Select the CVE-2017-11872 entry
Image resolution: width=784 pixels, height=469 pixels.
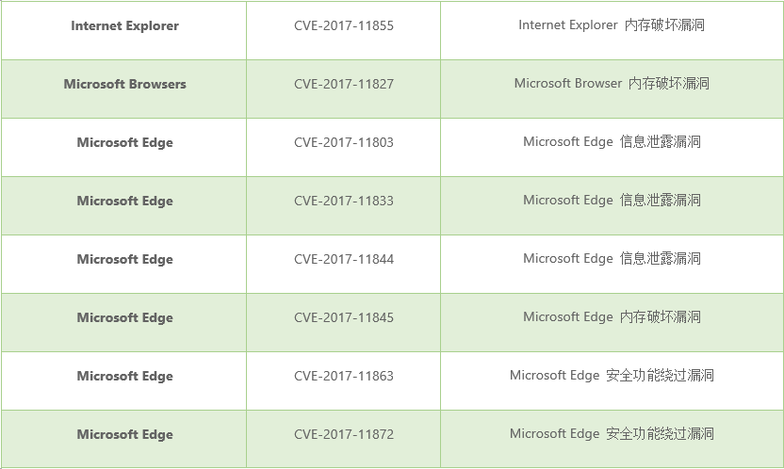[343, 435]
